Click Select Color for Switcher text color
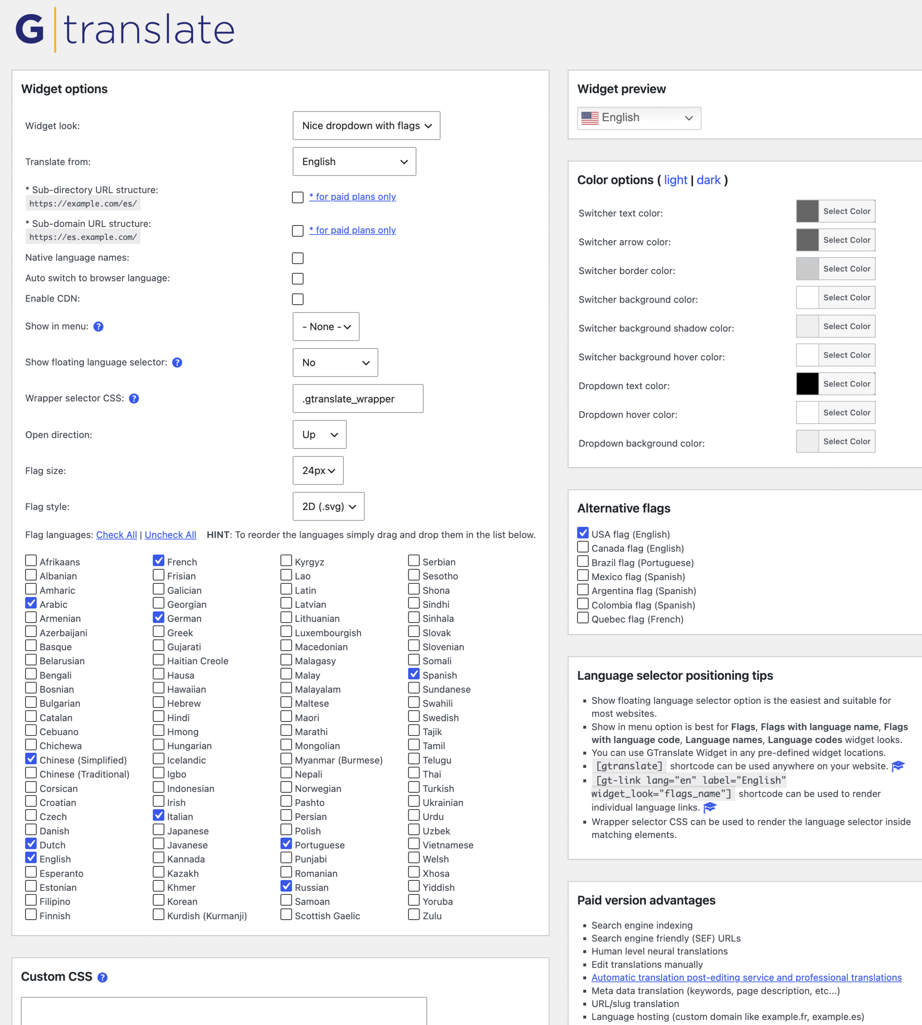 tap(846, 211)
